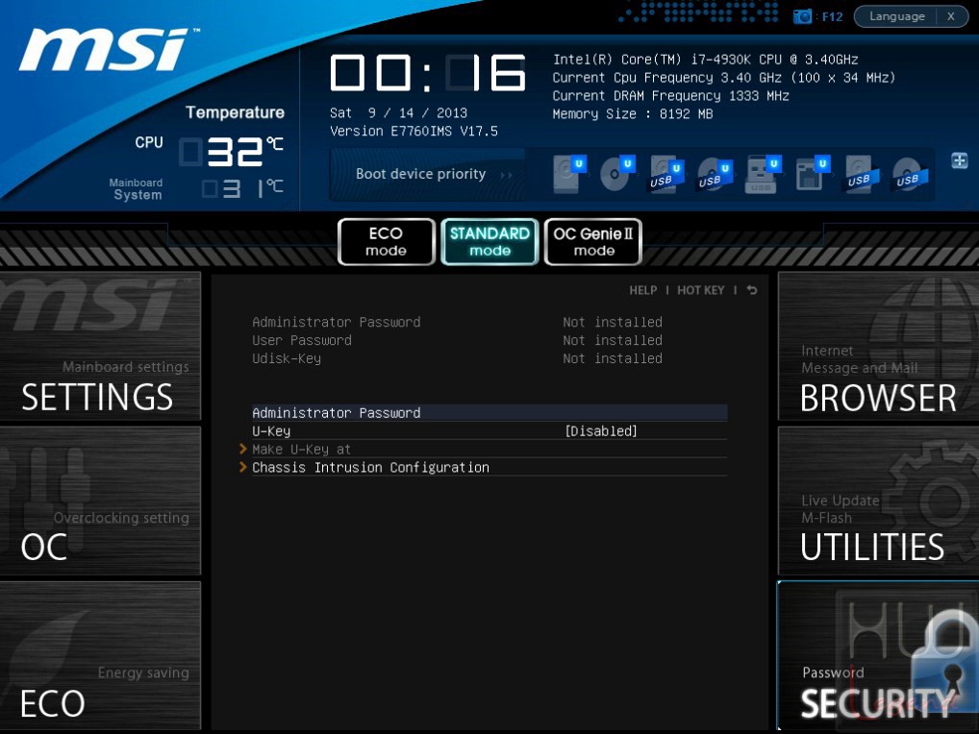Screen dimensions: 979x734
Task: Click the Current DRAM Frequency 1333 MHz text
Action: [670, 96]
